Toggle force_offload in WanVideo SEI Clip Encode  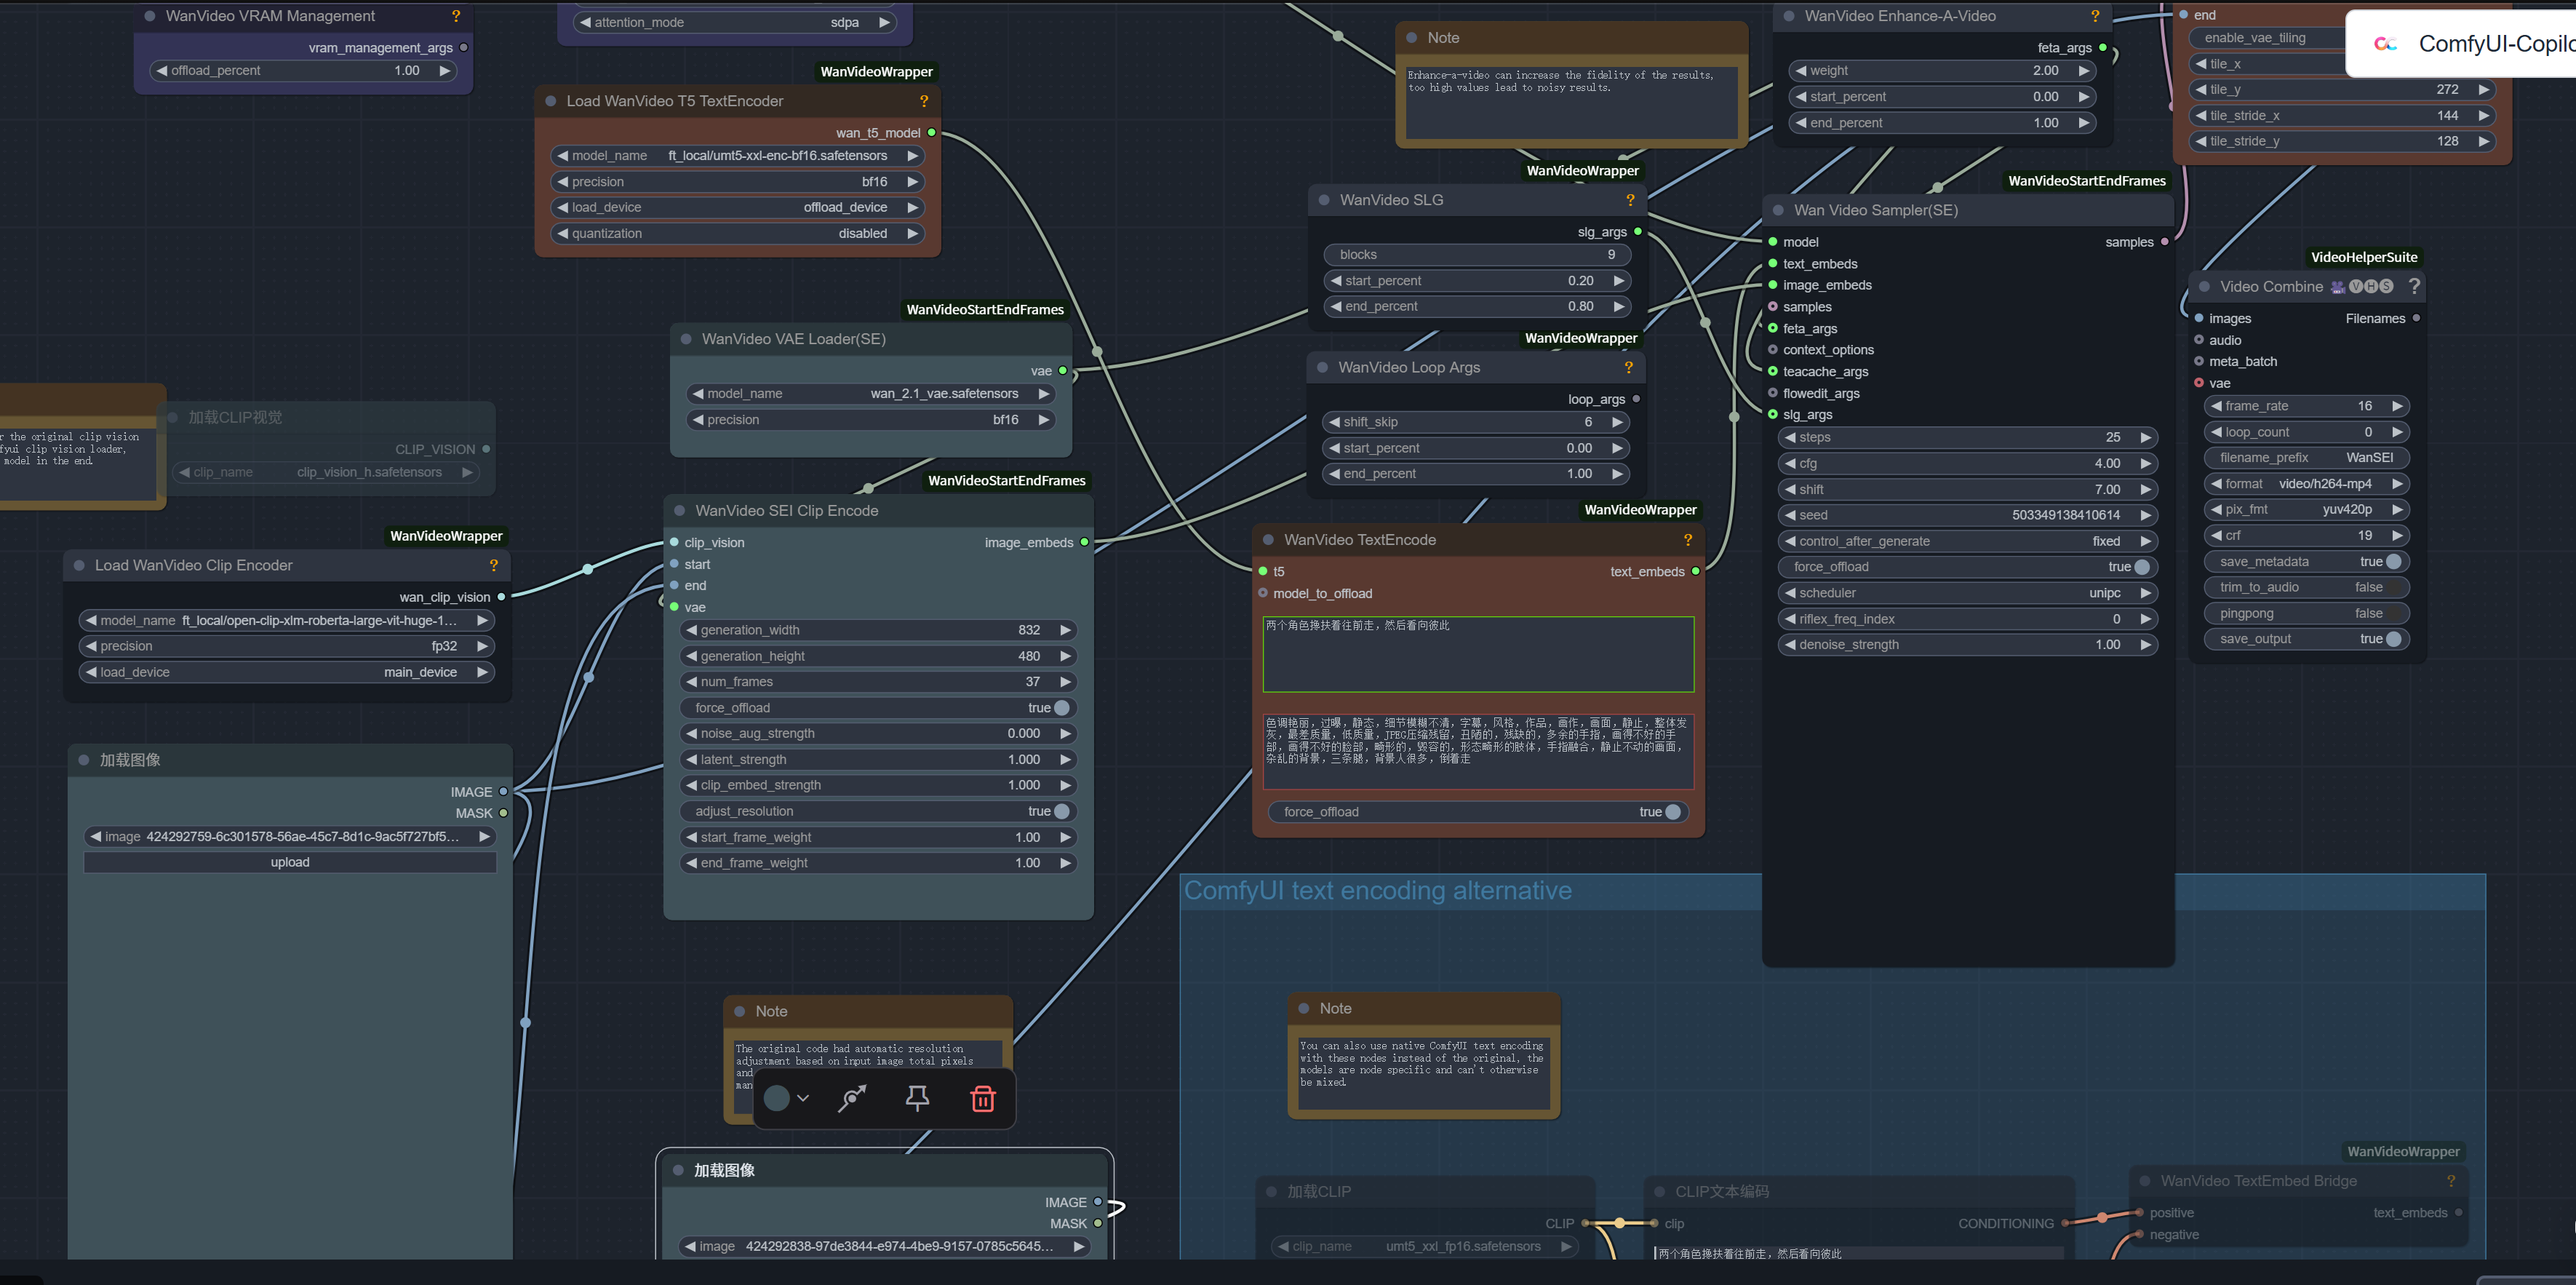1061,708
